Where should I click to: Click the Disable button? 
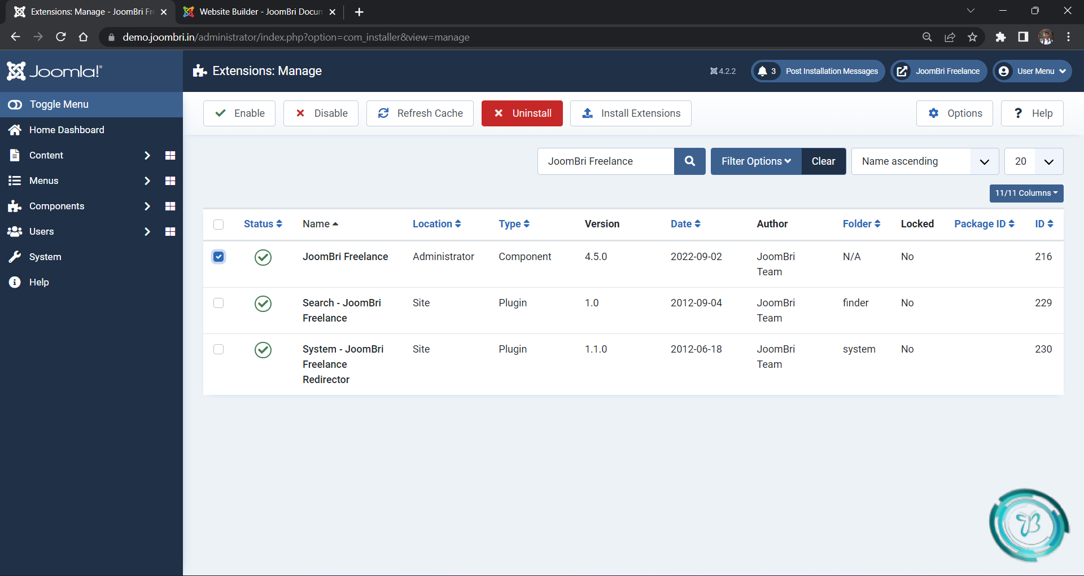321,113
